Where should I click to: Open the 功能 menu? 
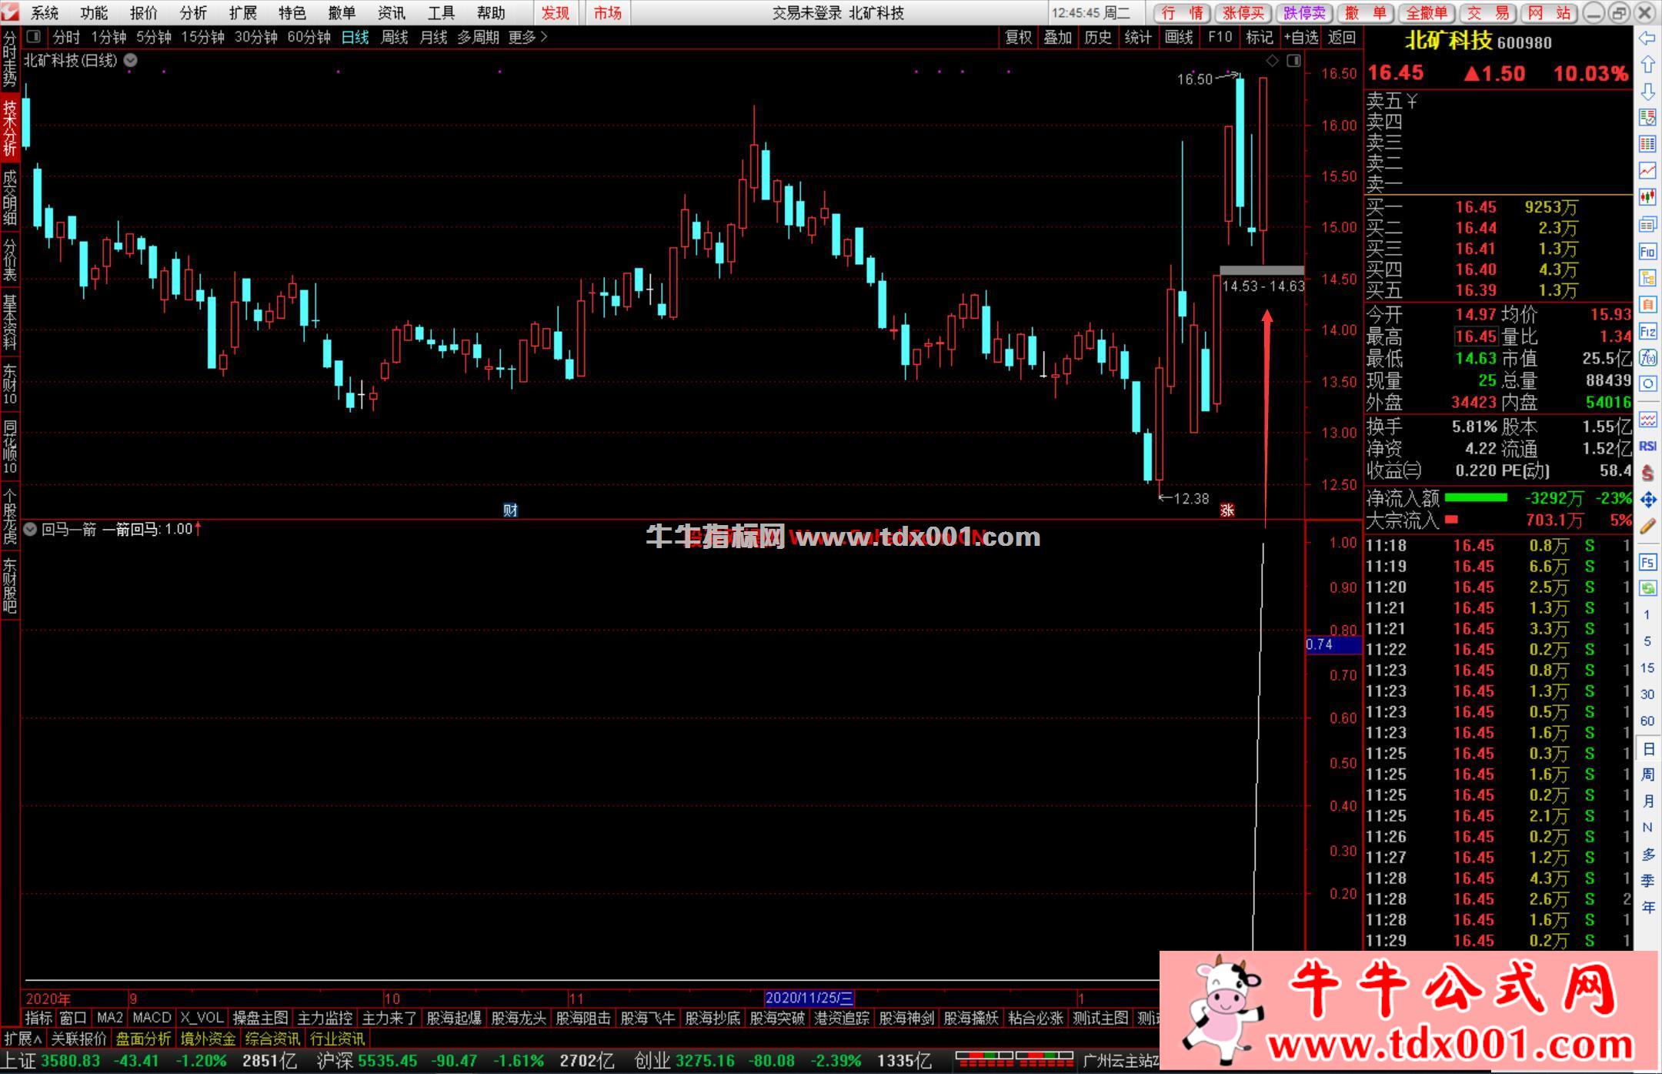pyautogui.click(x=94, y=13)
